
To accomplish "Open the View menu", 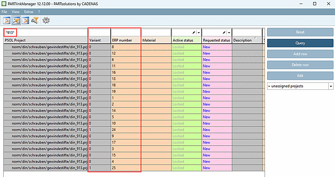I will [16, 12].
